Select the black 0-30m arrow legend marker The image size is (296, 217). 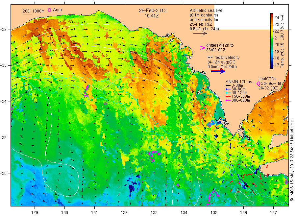pyautogui.click(x=228, y=85)
